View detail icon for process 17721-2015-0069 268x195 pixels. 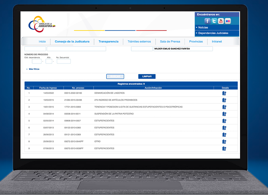(224, 107)
